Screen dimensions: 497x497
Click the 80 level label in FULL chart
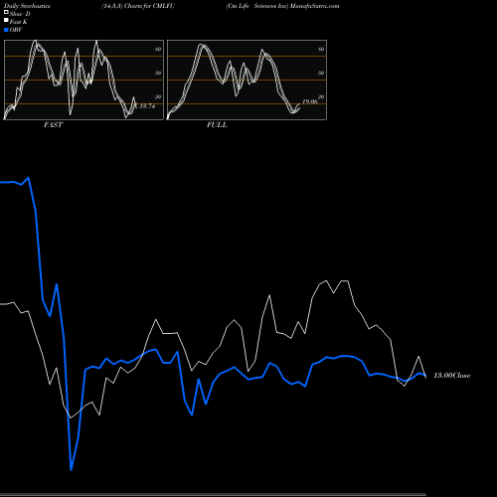pos(321,49)
